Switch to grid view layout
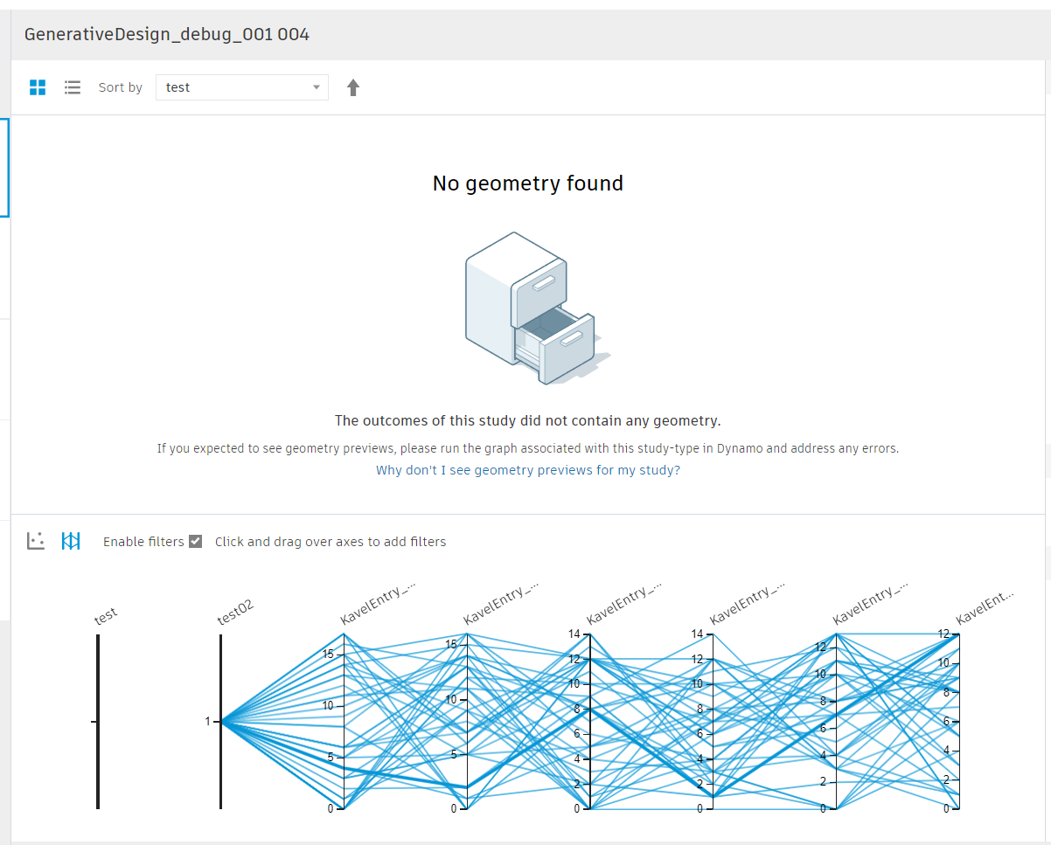Image resolution: width=1051 pixels, height=845 pixels. [38, 87]
